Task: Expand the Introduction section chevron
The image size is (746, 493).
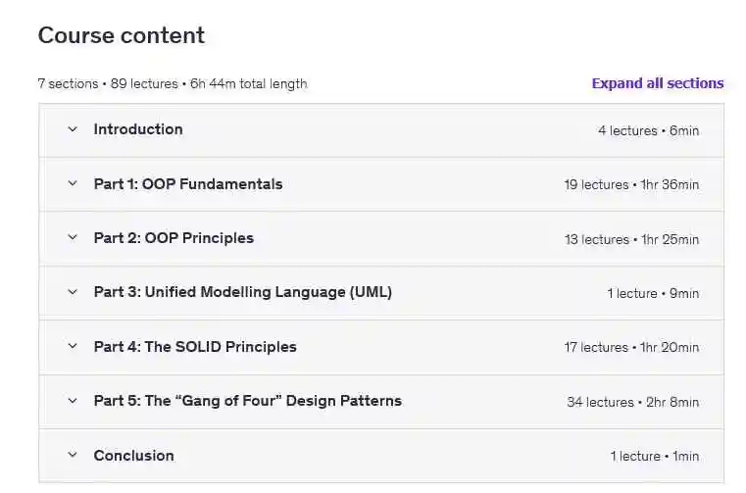Action: pos(72,129)
